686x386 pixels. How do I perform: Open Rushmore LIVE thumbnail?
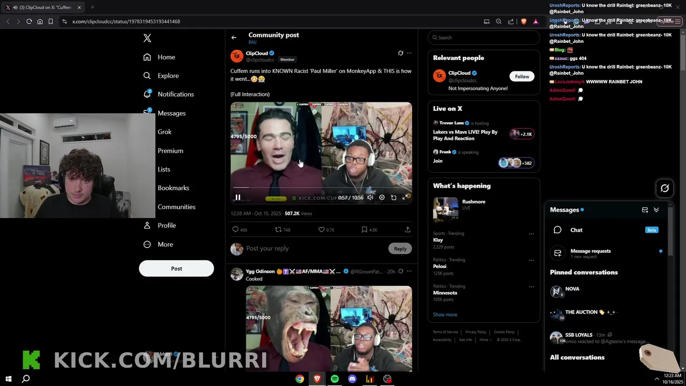445,209
